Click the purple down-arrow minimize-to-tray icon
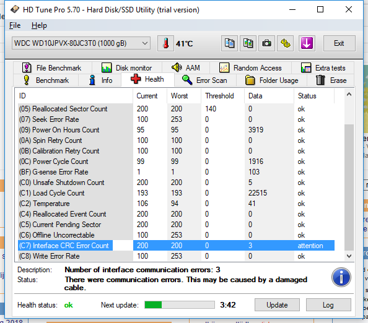 pos(307,43)
